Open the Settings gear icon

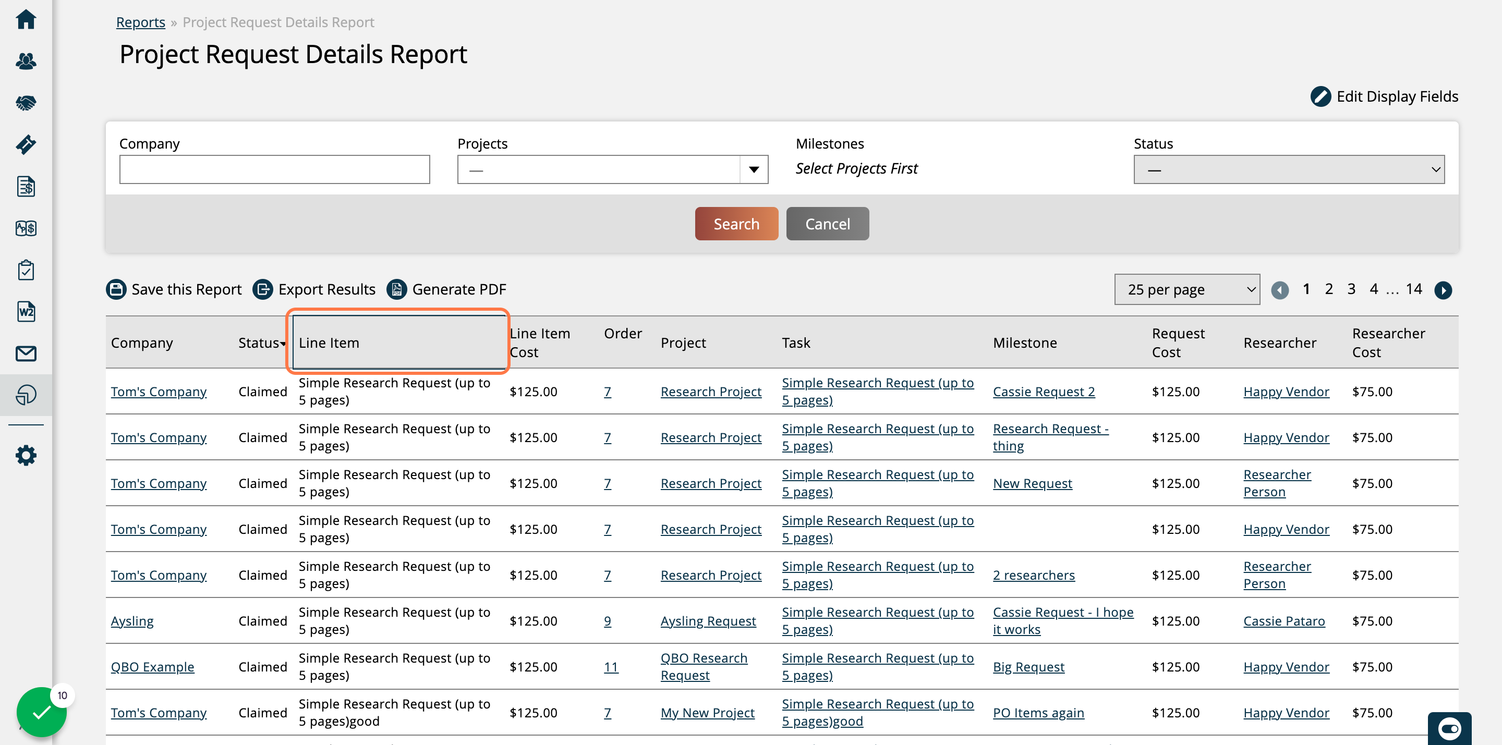click(x=26, y=455)
